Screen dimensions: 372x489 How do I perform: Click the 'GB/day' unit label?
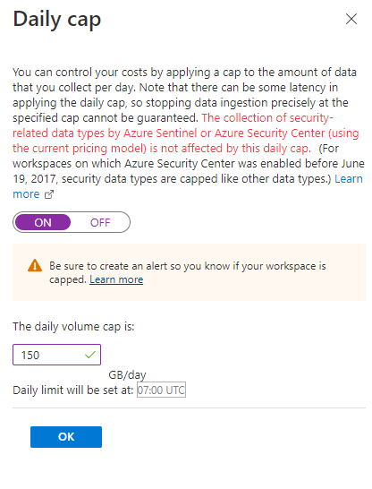[x=127, y=374]
